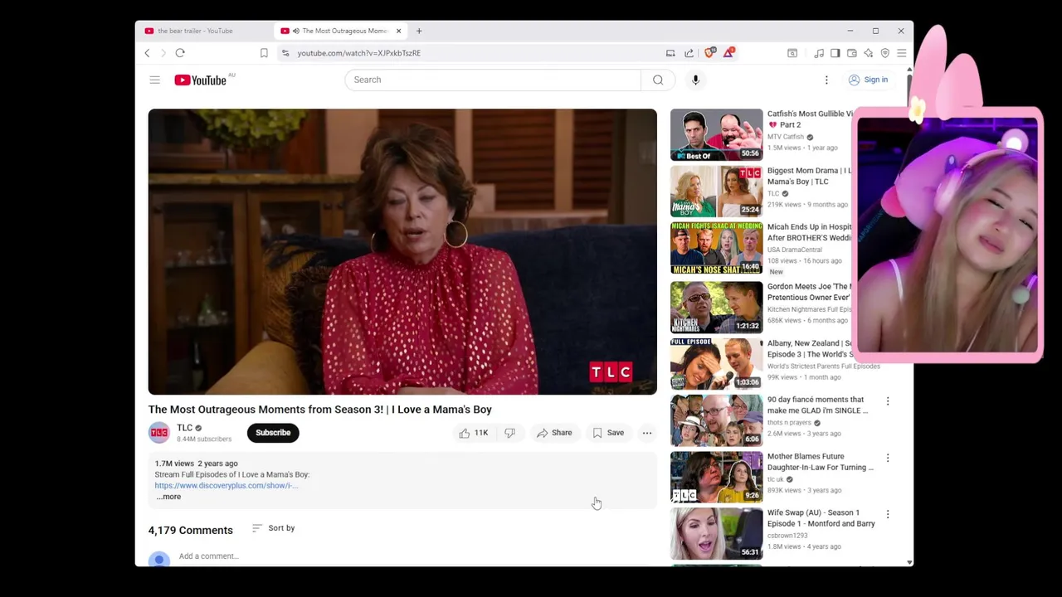
Task: Click the webcam overlay on the right
Action: tap(948, 236)
